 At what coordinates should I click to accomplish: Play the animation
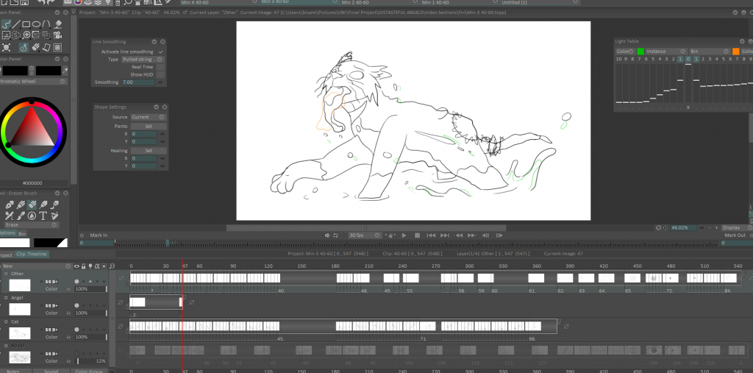point(404,235)
